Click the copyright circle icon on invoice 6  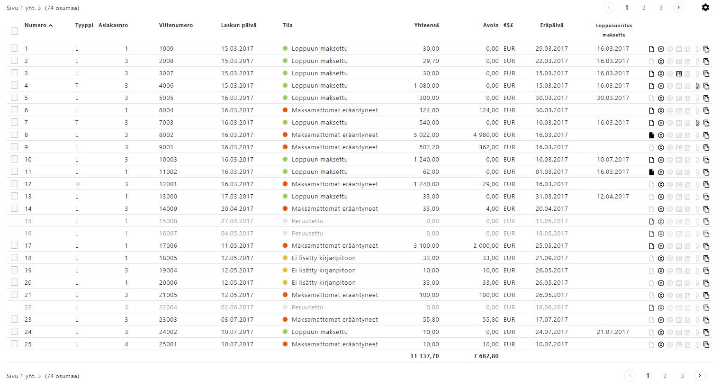pyautogui.click(x=661, y=110)
